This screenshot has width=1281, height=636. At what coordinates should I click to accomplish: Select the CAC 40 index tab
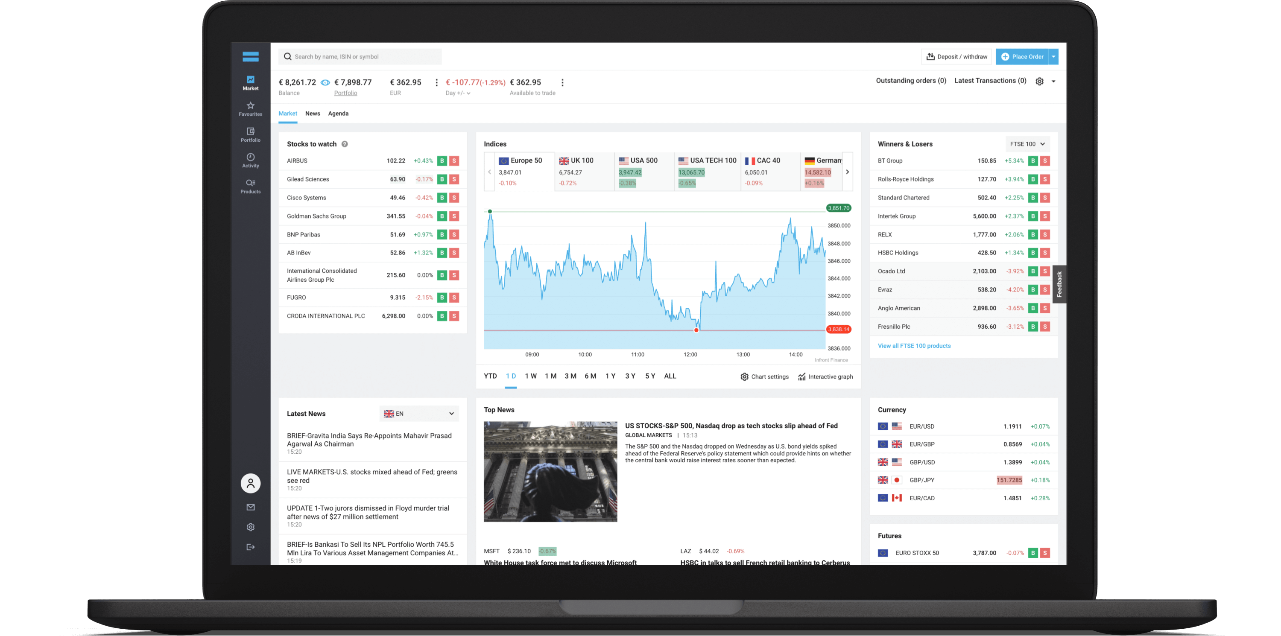coord(770,172)
